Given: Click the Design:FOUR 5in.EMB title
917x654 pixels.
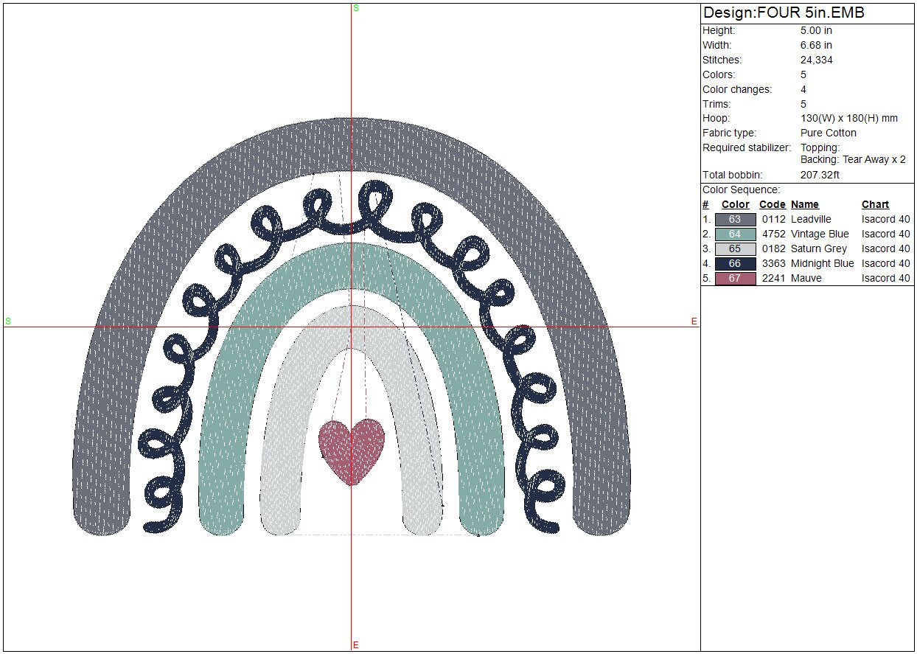Looking at the screenshot, I should [784, 13].
